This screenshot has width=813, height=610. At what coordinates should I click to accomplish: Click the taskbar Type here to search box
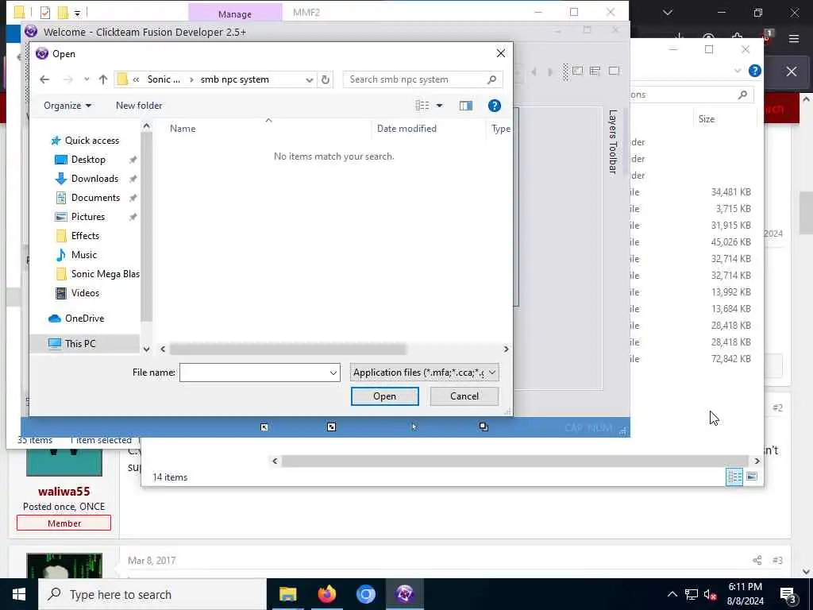pyautogui.click(x=152, y=594)
